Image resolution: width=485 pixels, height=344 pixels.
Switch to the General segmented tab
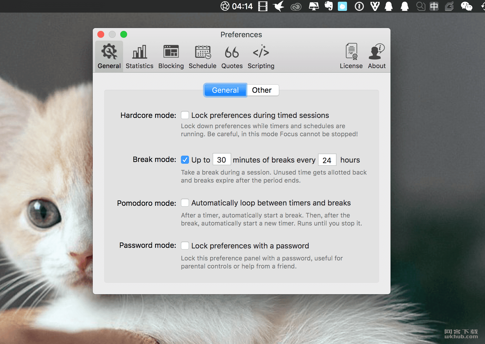(x=225, y=90)
